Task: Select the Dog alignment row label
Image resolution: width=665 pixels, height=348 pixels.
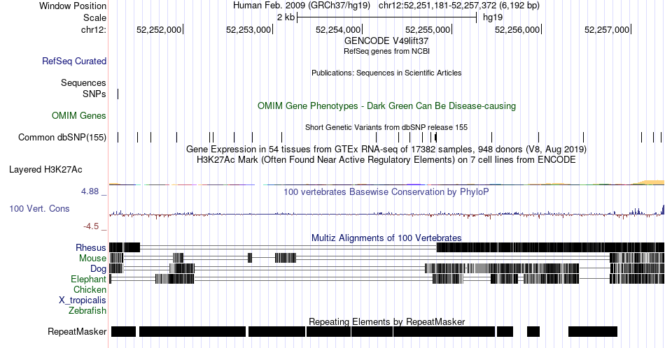Action: click(98, 269)
